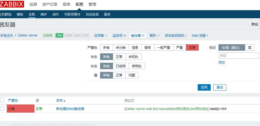This screenshot has height=126, width=260.
Task: Set severity filter to 一般严重
Action: (164, 47)
